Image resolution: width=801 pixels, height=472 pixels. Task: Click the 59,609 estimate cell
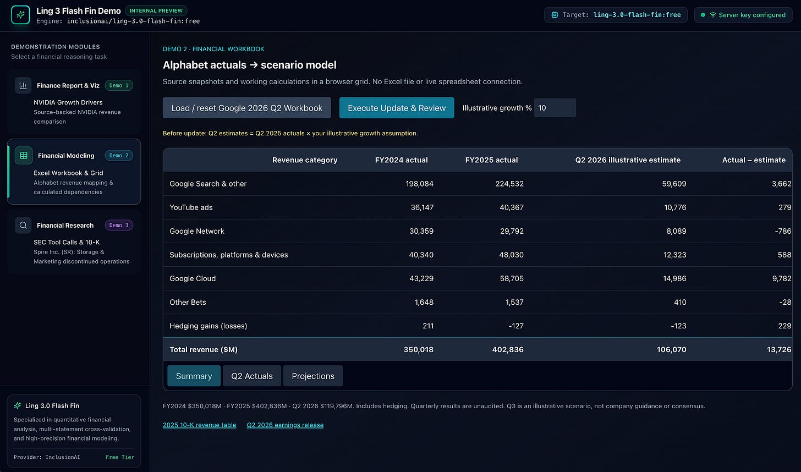pos(674,184)
